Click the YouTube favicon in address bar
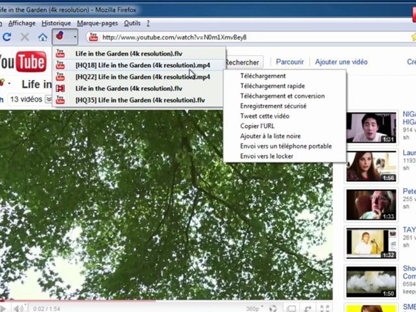This screenshot has height=312, width=416. 94,37
